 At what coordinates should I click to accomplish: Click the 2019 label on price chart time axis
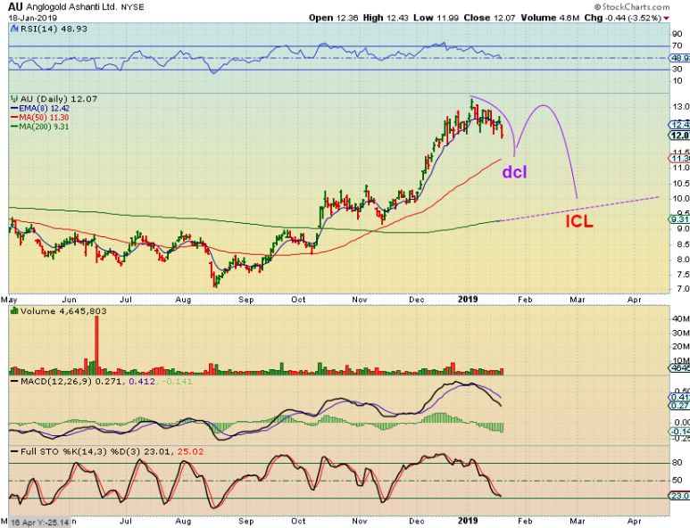(x=468, y=300)
